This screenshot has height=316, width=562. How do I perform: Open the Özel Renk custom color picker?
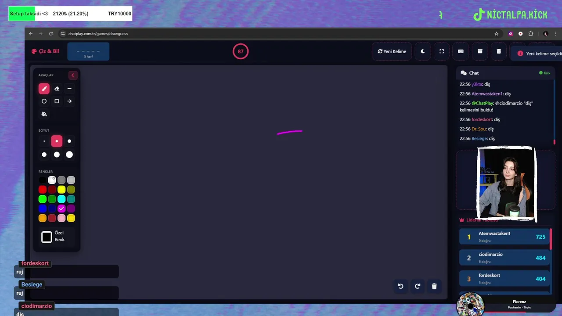[x=47, y=237]
